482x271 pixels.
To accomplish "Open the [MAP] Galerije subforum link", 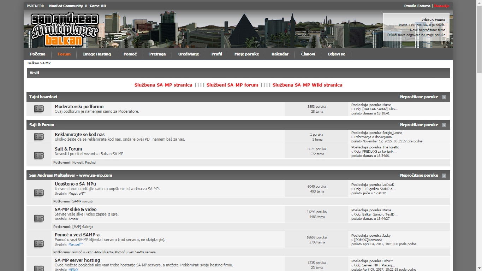I will [x=83, y=227].
